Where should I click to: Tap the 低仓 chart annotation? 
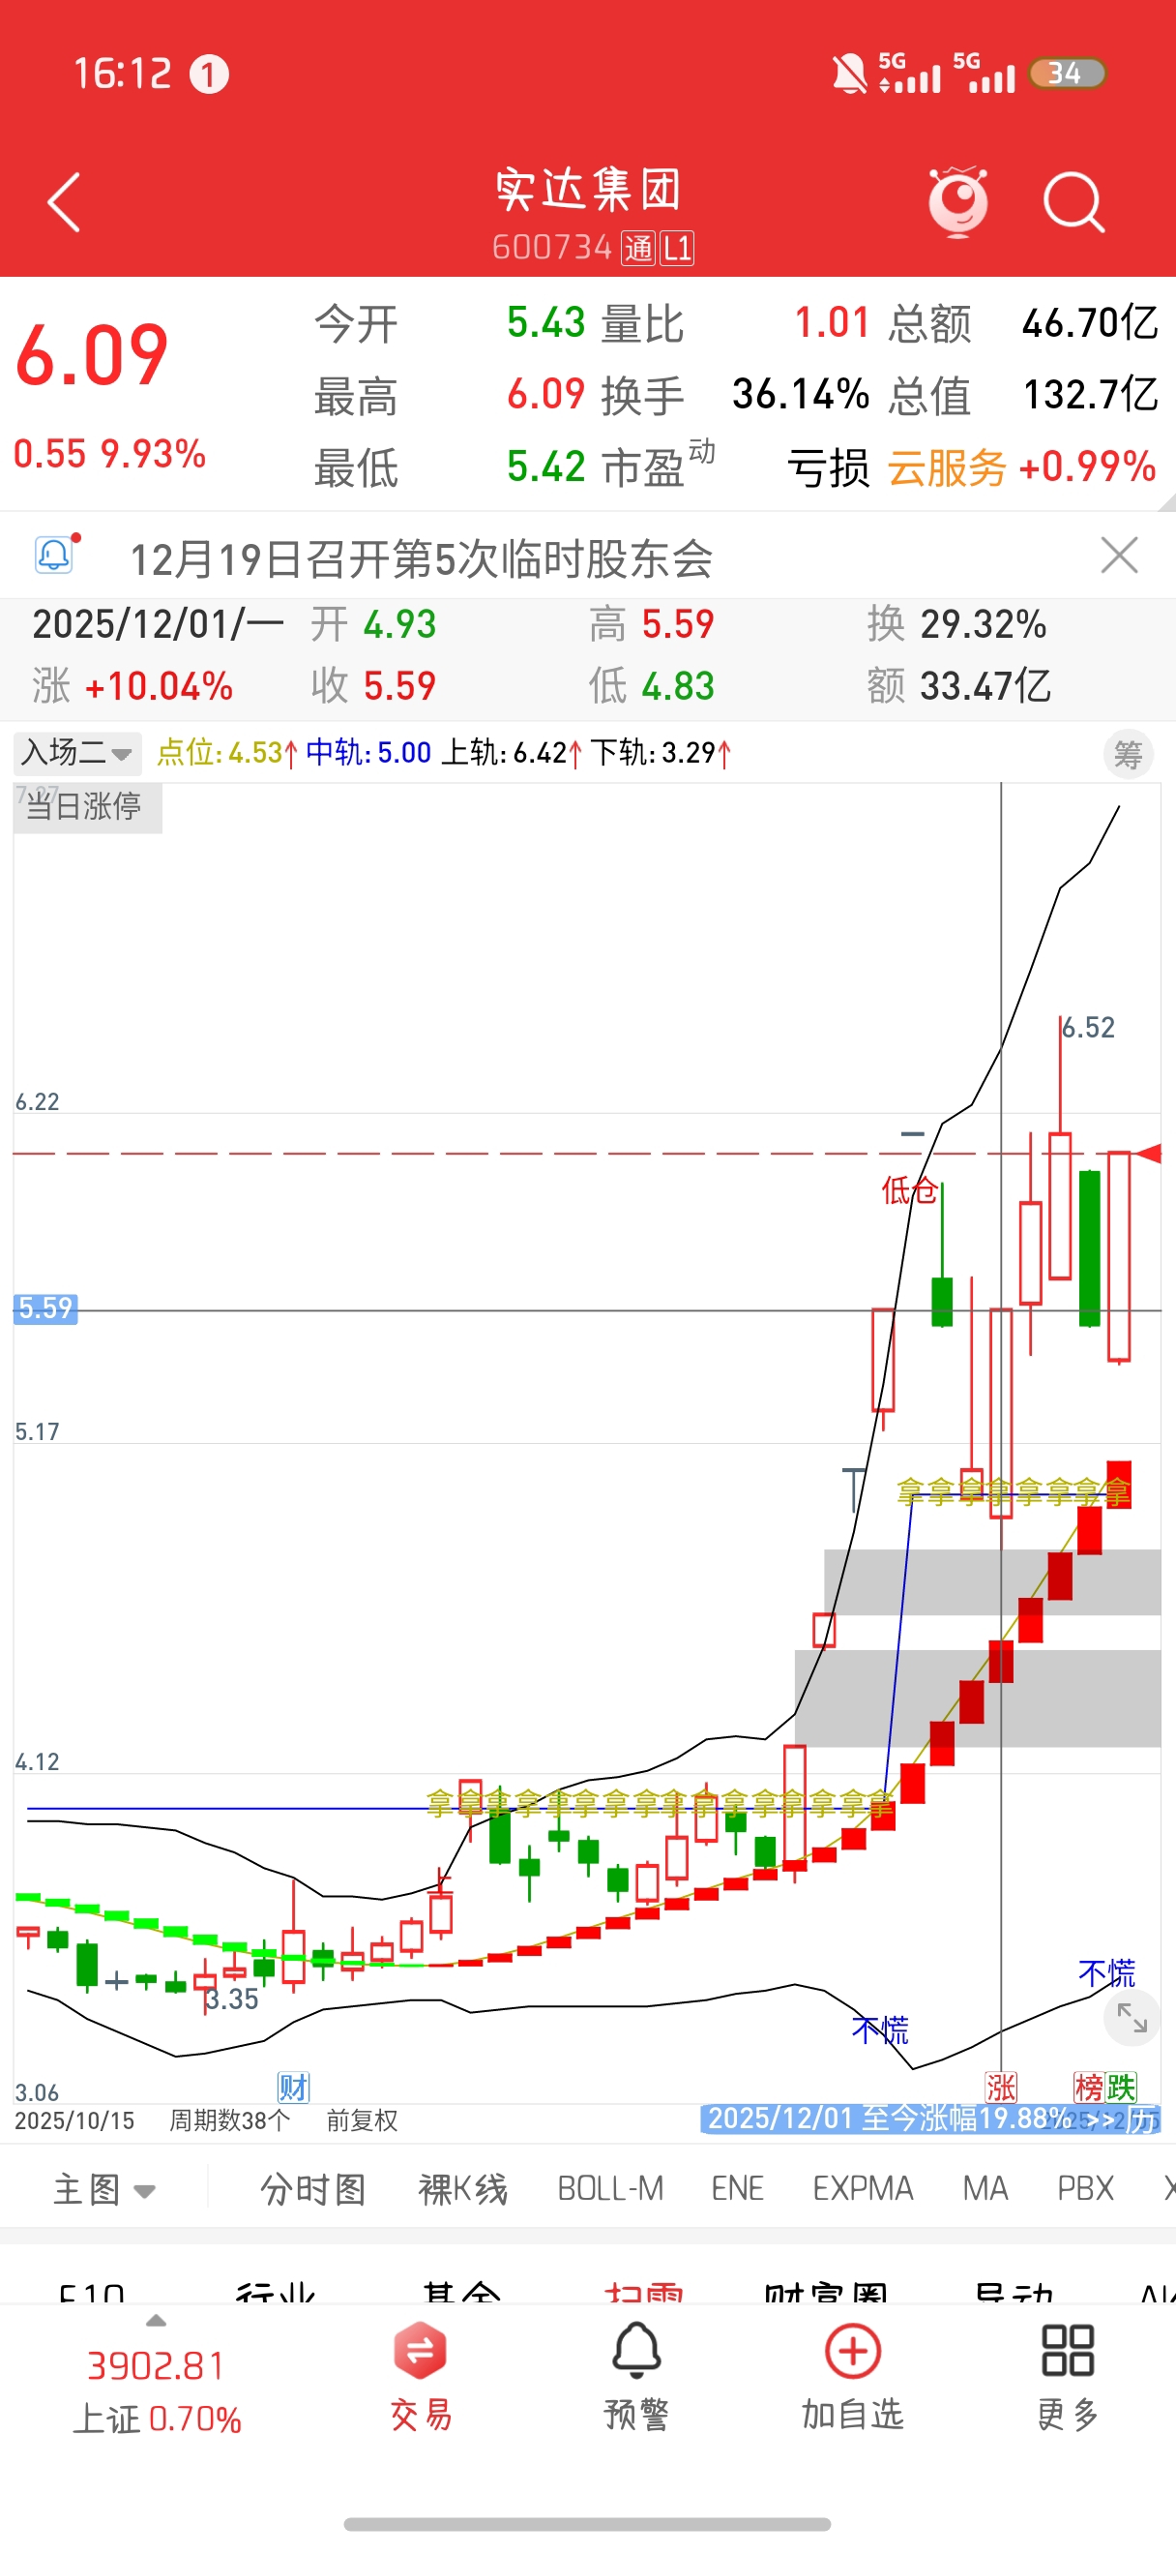(909, 1189)
